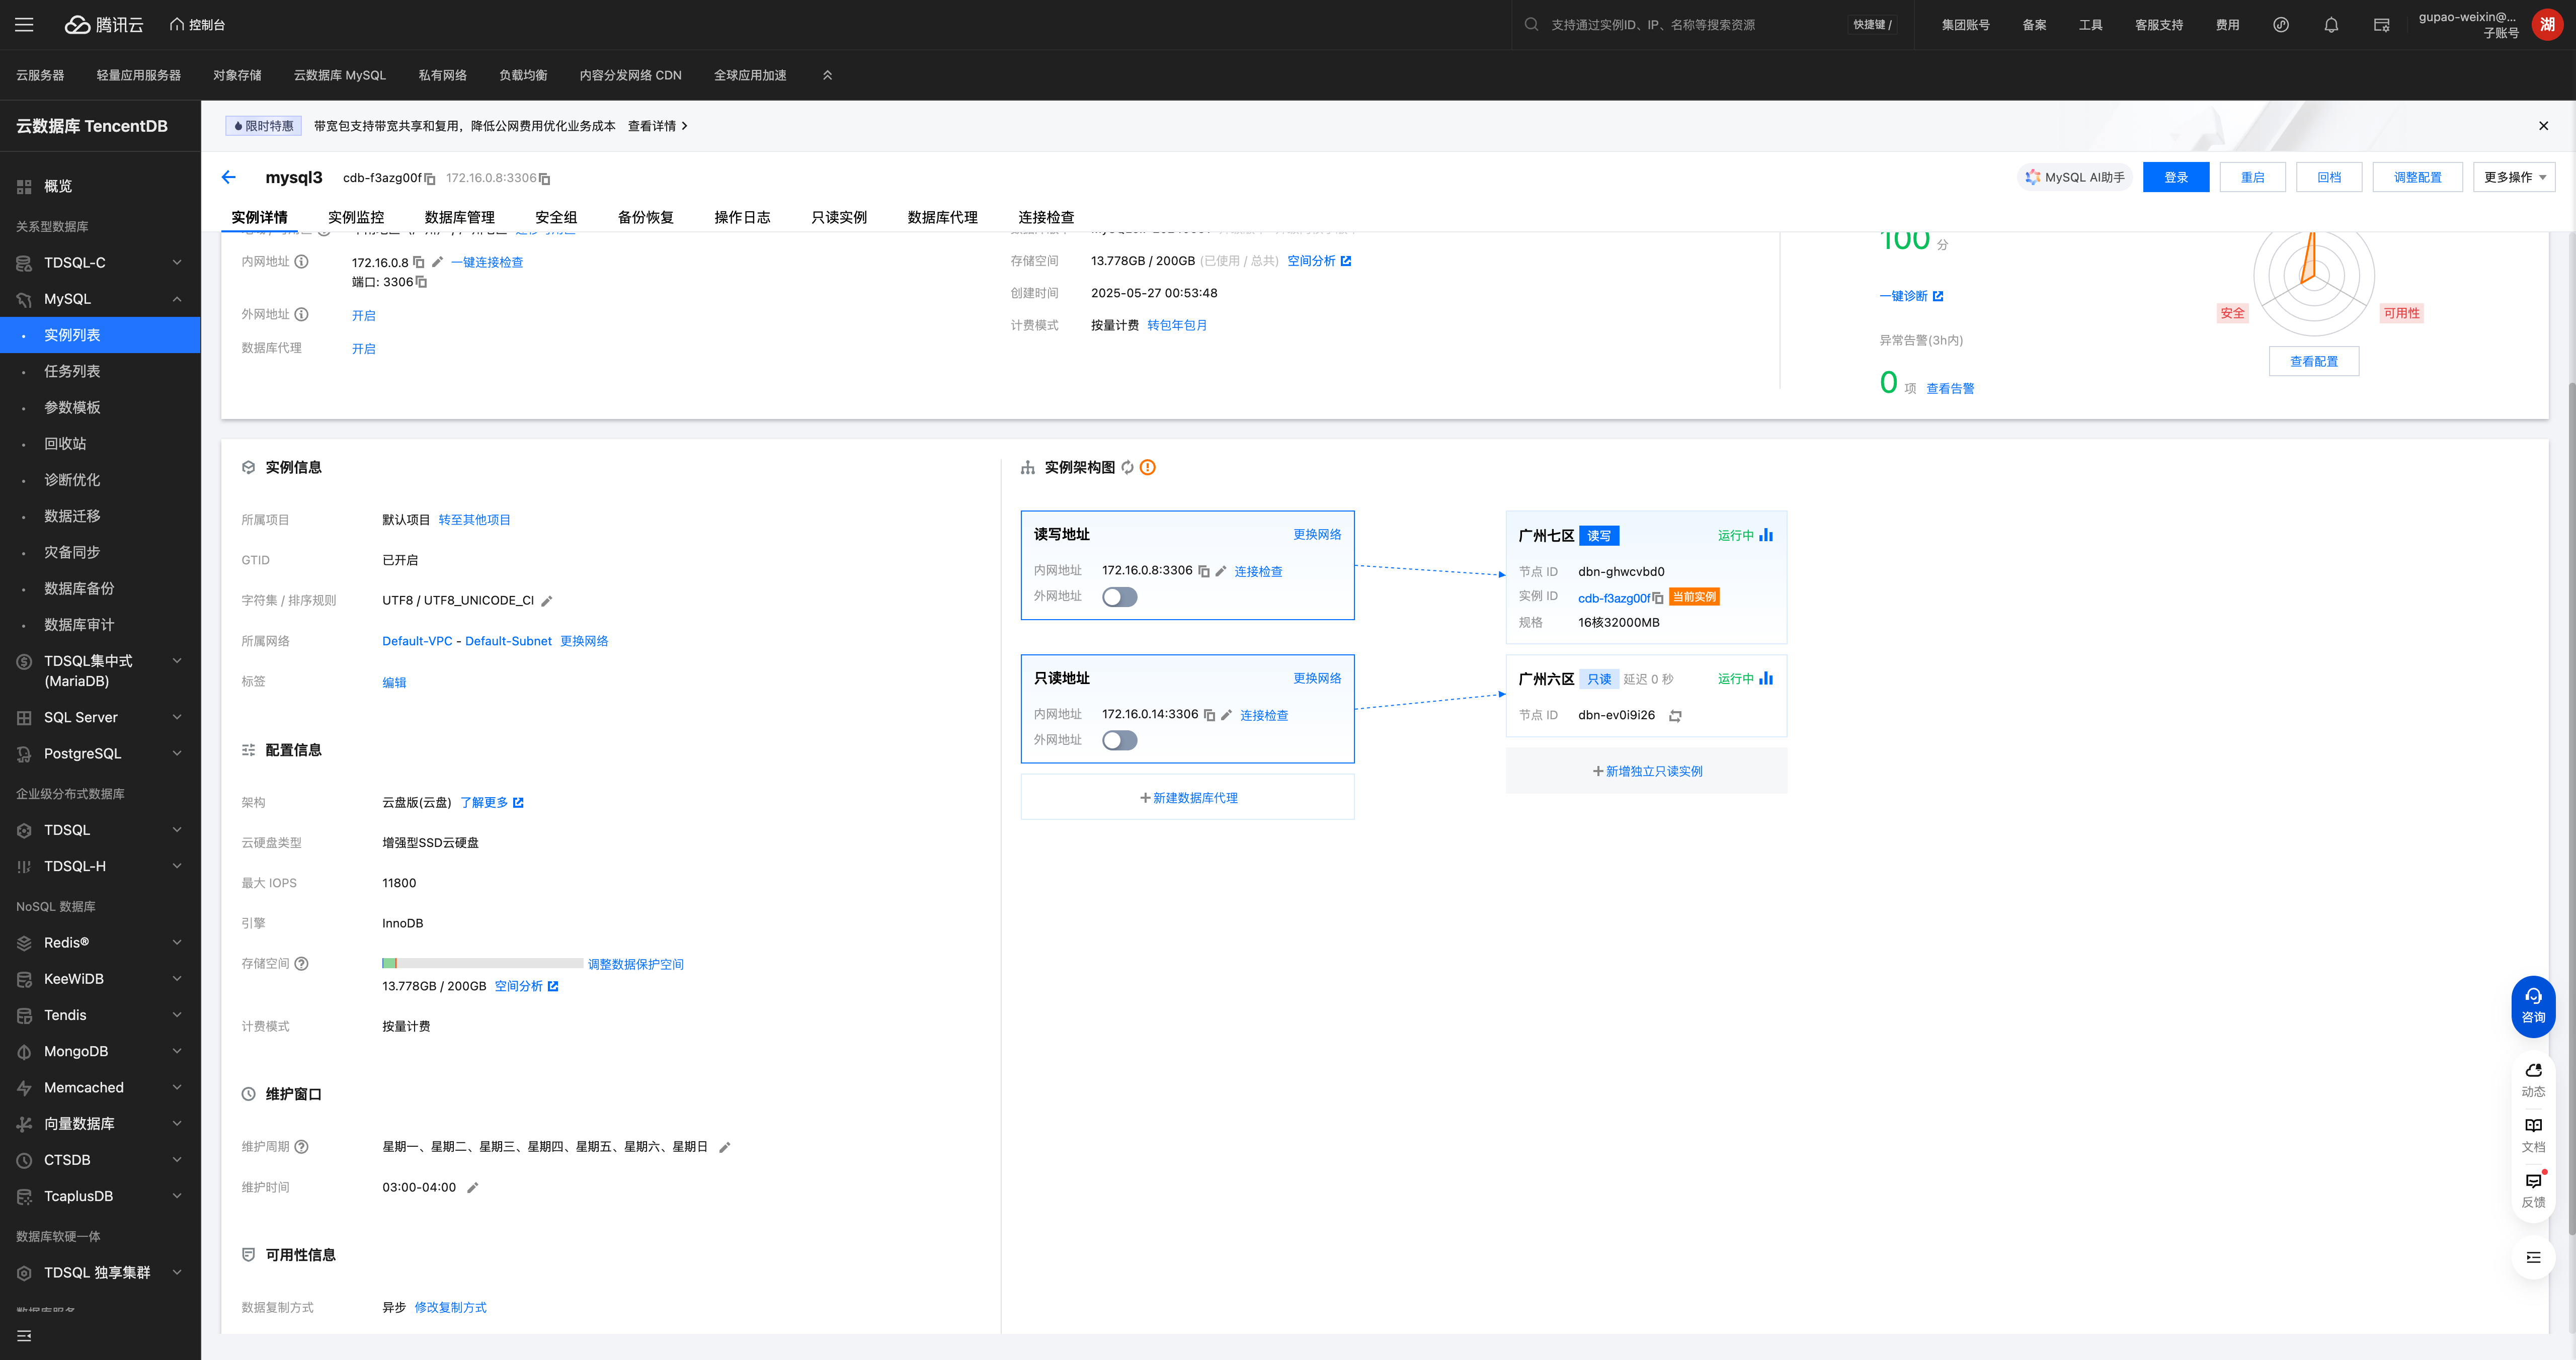This screenshot has height=1360, width=2576.
Task: Copy address 172.16.0.8:3306 in header
Action: pyautogui.click(x=544, y=179)
